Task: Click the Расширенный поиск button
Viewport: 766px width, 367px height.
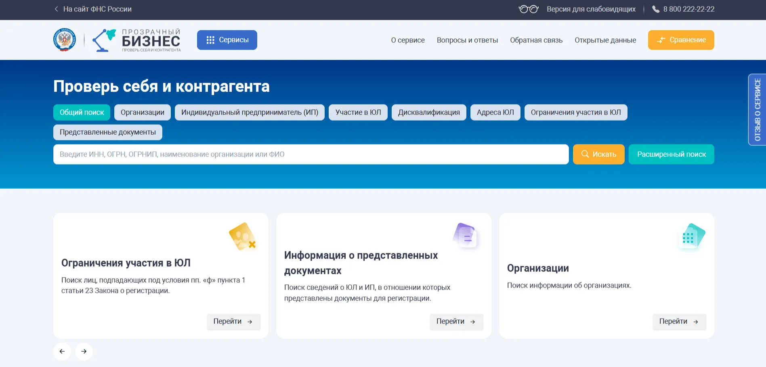Action: pyautogui.click(x=671, y=154)
